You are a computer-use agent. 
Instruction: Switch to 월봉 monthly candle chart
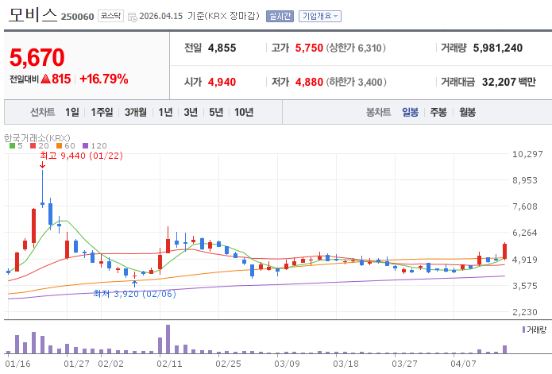[468, 112]
